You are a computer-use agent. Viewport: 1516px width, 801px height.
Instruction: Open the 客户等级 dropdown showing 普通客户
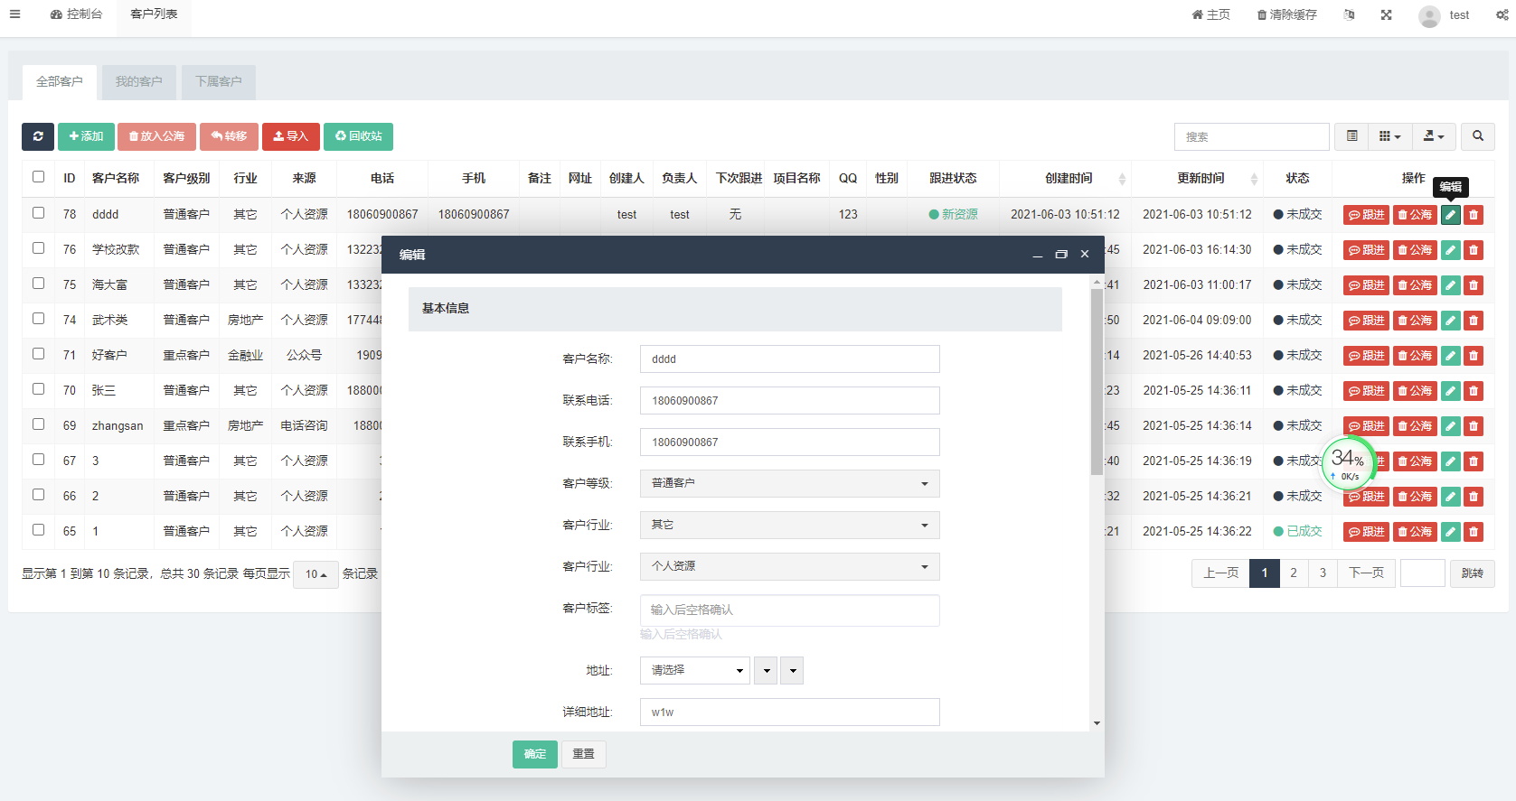point(789,483)
